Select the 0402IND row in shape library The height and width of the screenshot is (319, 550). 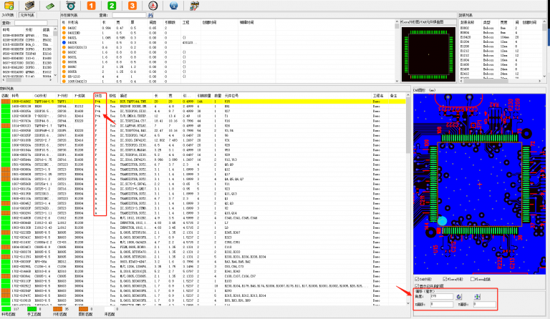point(228,33)
